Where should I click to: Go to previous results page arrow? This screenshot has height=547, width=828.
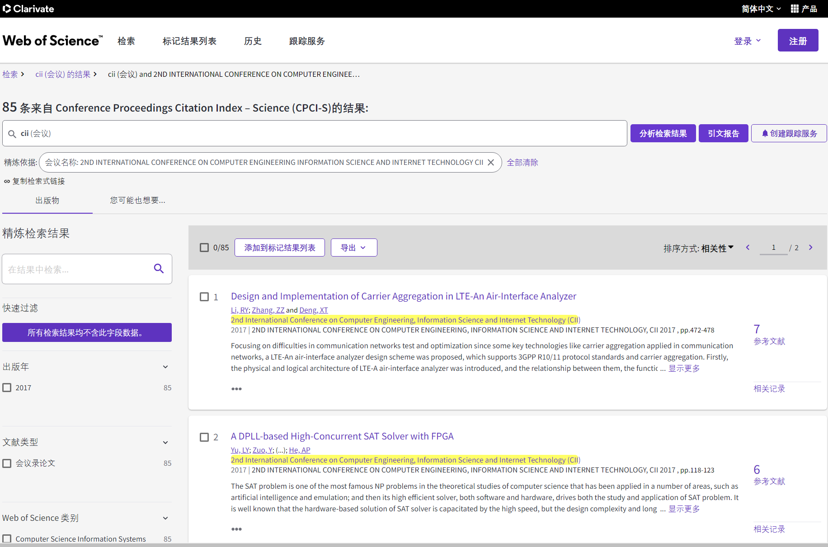748,248
